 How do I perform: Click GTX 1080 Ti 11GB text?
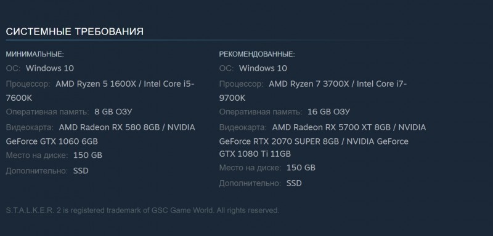click(255, 154)
